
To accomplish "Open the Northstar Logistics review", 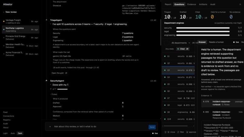I will click(21, 29).
